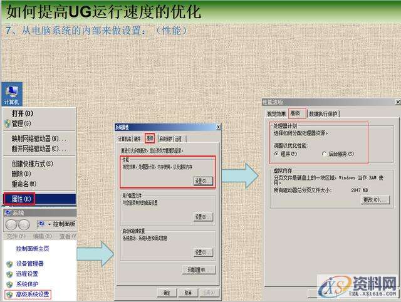Switch to 硬件 tab in 系统属性
Viewport: 401px width, 302px height.
point(137,139)
